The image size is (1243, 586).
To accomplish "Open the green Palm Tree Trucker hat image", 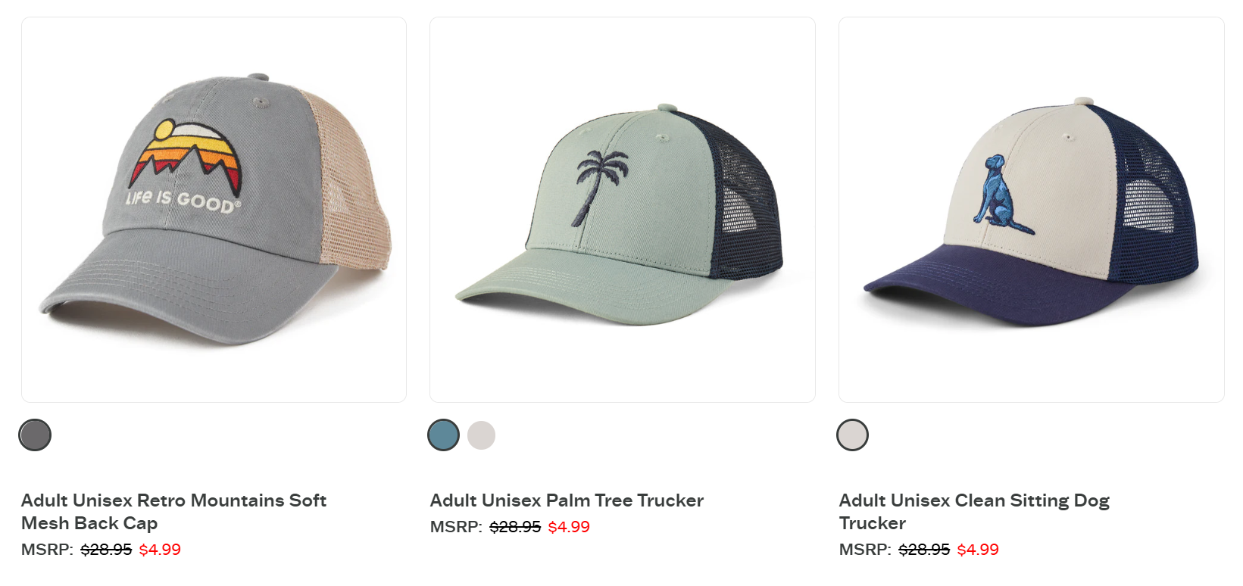I will point(623,210).
